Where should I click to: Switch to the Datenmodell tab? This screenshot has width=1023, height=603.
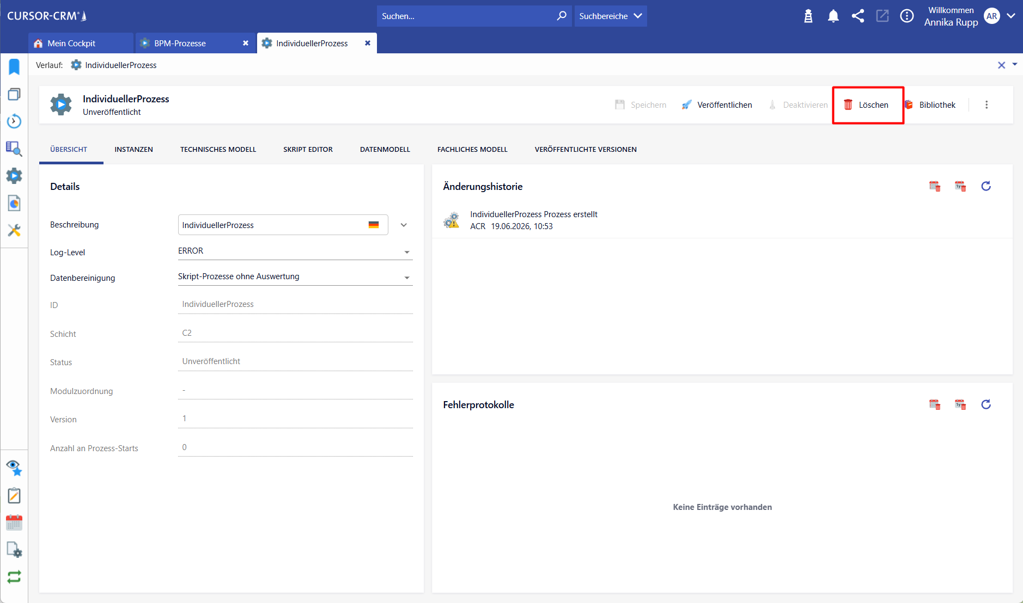(385, 149)
